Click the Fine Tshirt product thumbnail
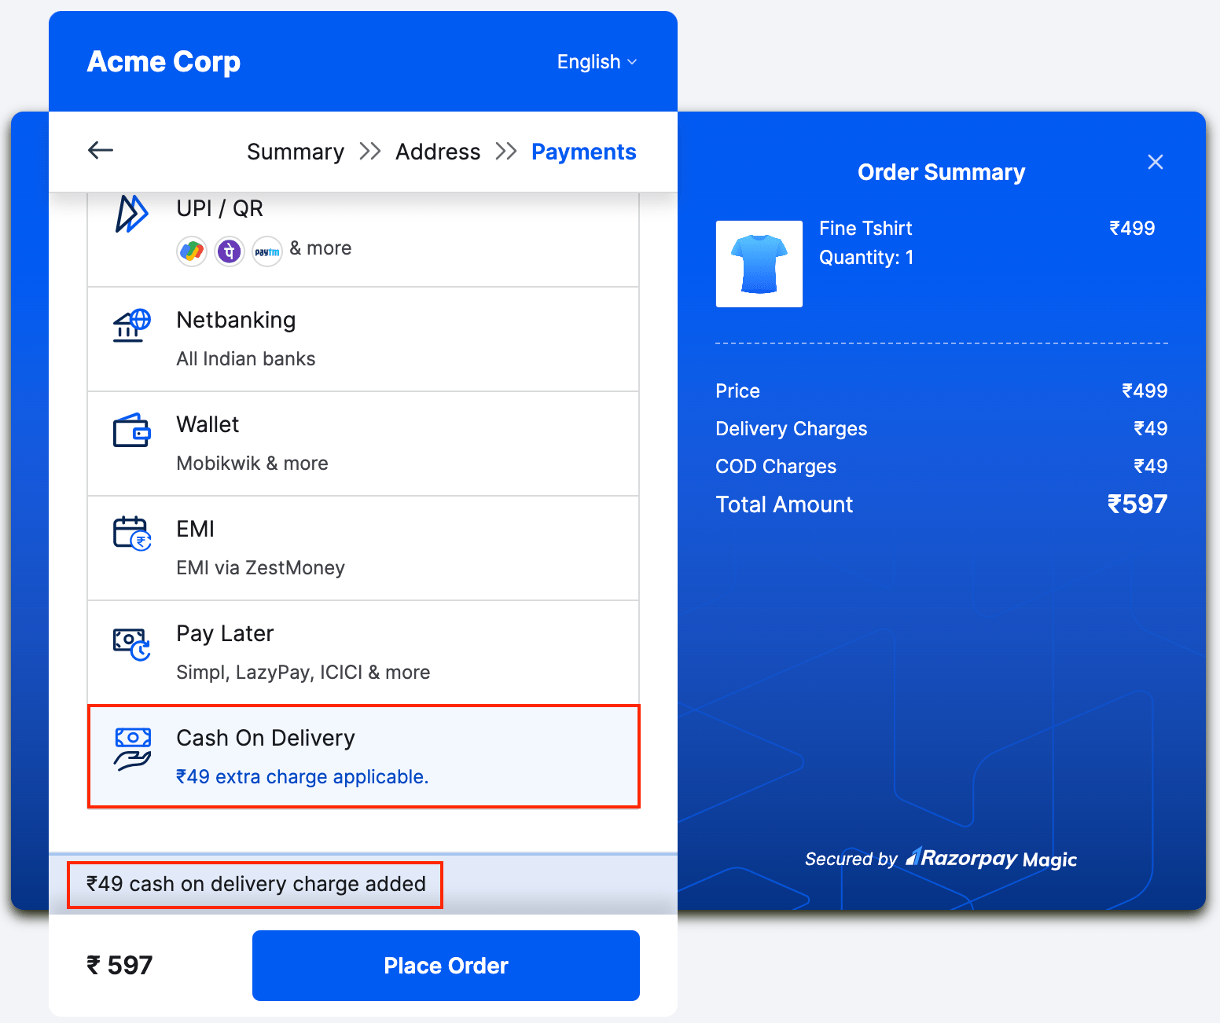This screenshot has height=1023, width=1220. coord(759,264)
